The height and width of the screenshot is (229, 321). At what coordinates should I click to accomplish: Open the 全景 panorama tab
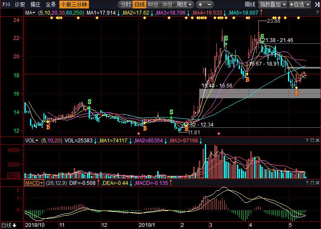point(51,4)
